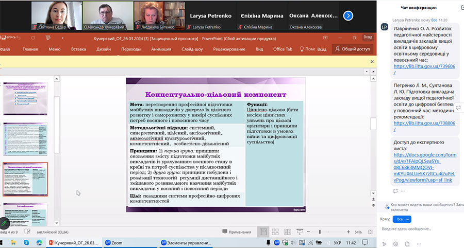Image resolution: width=464 pixels, height=248 pixels.
Task: Toggle the Примечания notes pane
Action: 236,233
